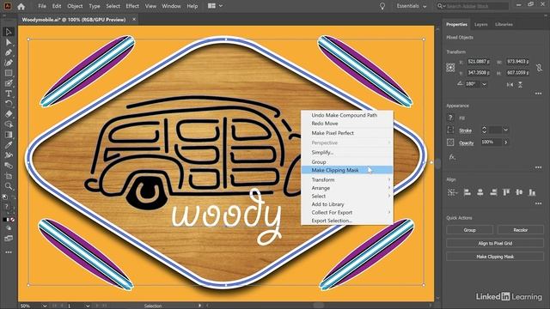Click the Fill swatch in Appearance

[450, 118]
